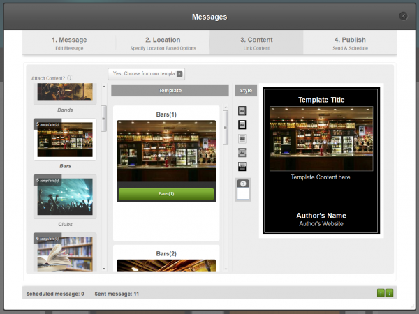
Task: Pick the fourth style layout icon
Action: tap(242, 152)
